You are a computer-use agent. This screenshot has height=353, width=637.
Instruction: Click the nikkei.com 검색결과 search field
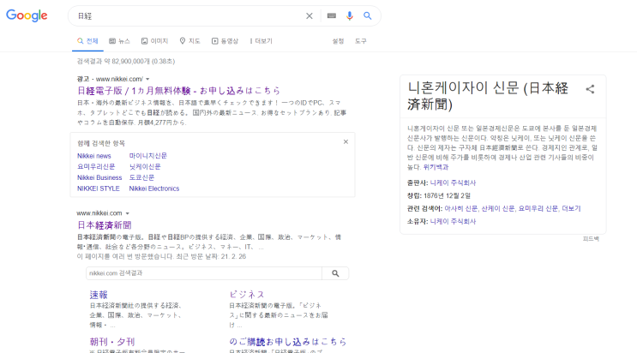[x=204, y=273]
